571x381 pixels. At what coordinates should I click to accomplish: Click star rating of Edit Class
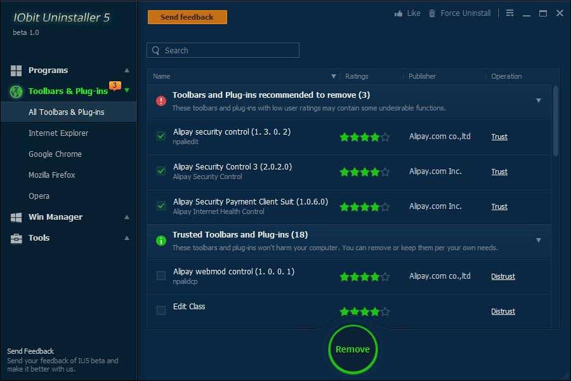point(365,311)
